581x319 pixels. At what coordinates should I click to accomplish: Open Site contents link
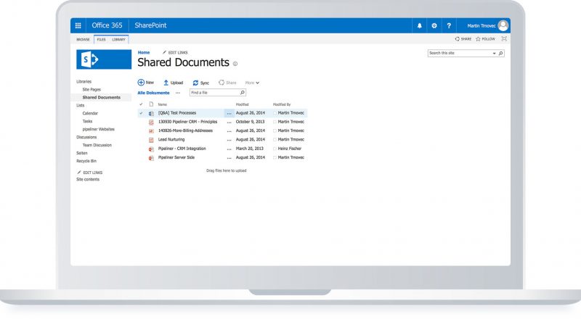[88, 180]
